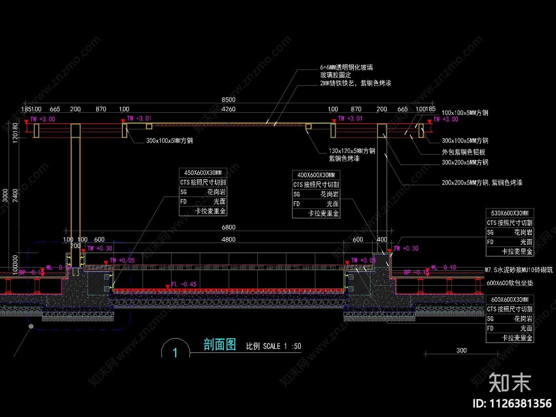Click the "6+6MM透明钢化玻璃" annotation
Image resolution: width=556 pixels, height=417 pixels.
pyautogui.click(x=346, y=67)
